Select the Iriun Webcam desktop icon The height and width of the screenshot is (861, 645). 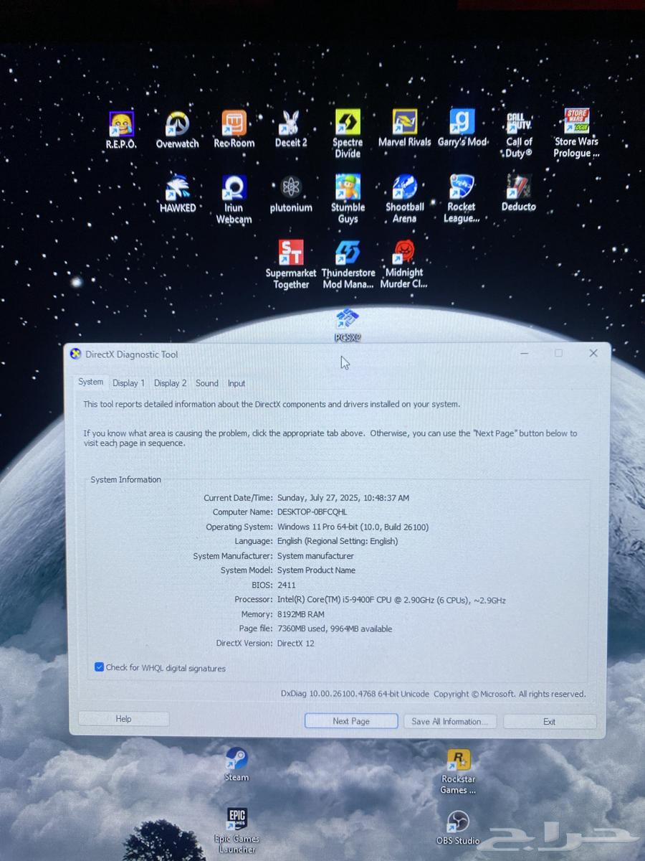pos(234,200)
